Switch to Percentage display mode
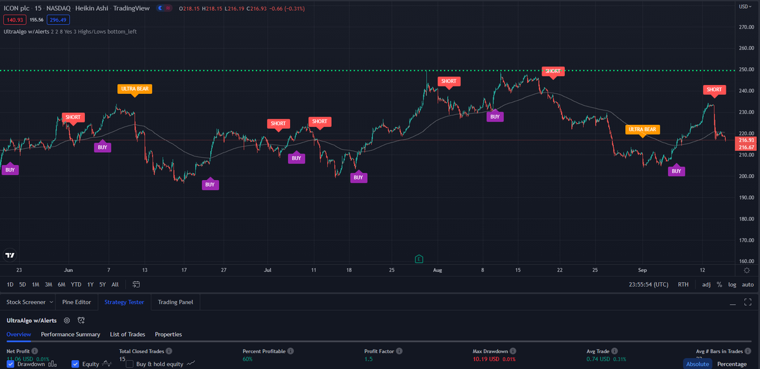This screenshot has width=760, height=369. (731, 364)
